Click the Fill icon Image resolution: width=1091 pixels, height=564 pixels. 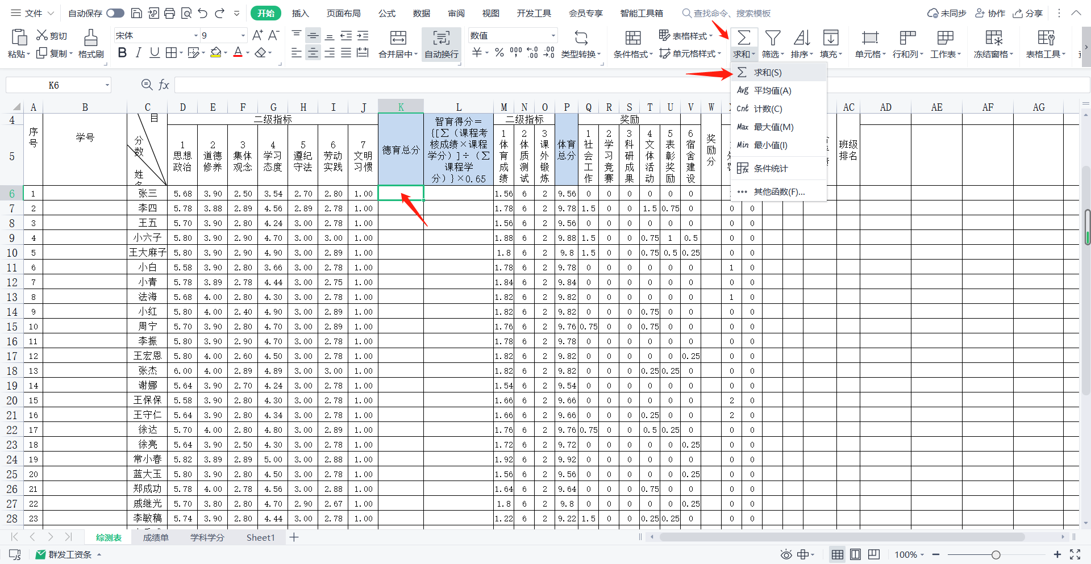(x=831, y=39)
